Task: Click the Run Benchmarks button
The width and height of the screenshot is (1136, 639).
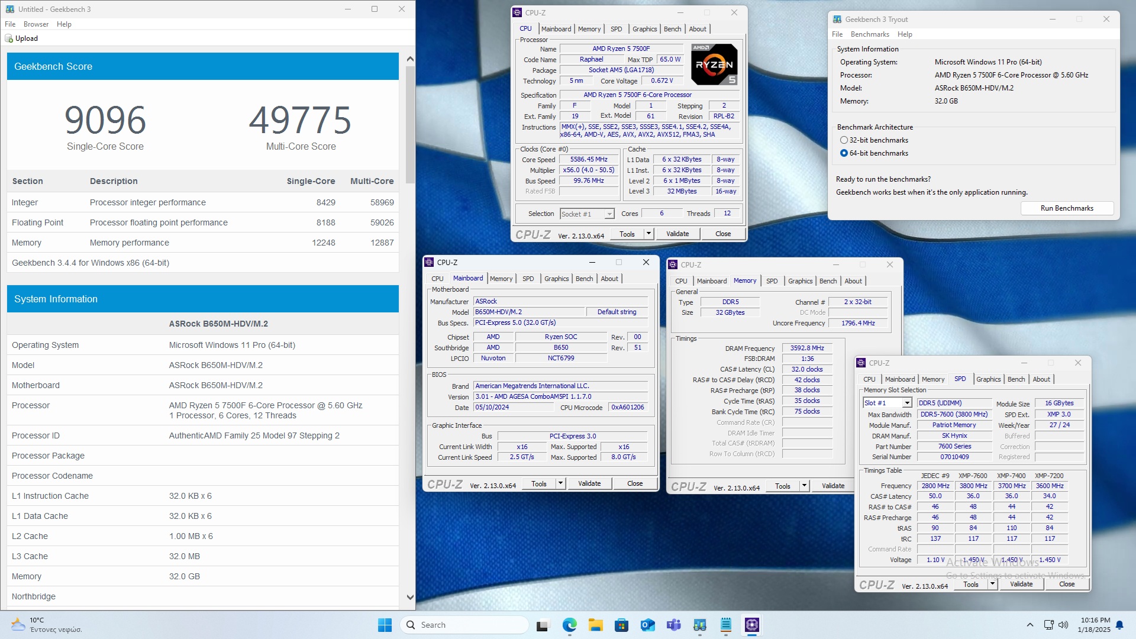Action: point(1067,208)
